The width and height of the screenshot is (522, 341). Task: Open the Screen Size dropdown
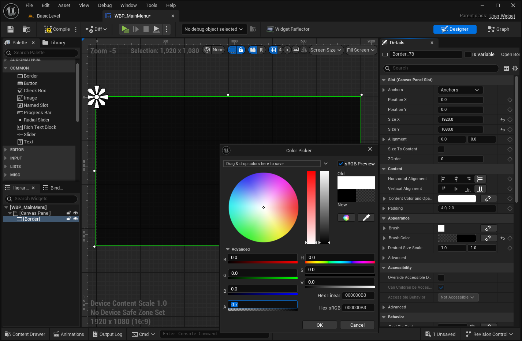325,50
